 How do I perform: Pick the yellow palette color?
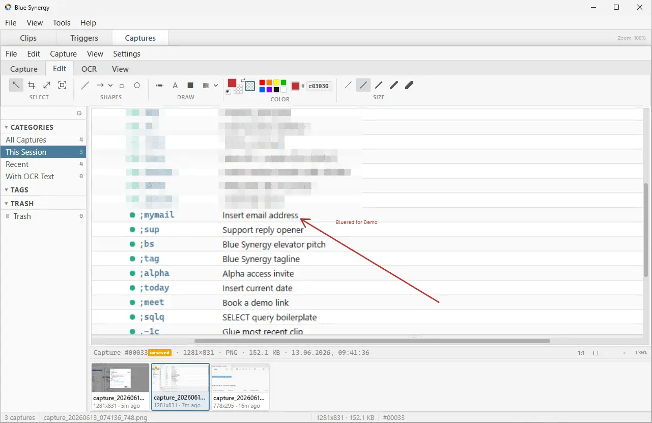point(276,82)
